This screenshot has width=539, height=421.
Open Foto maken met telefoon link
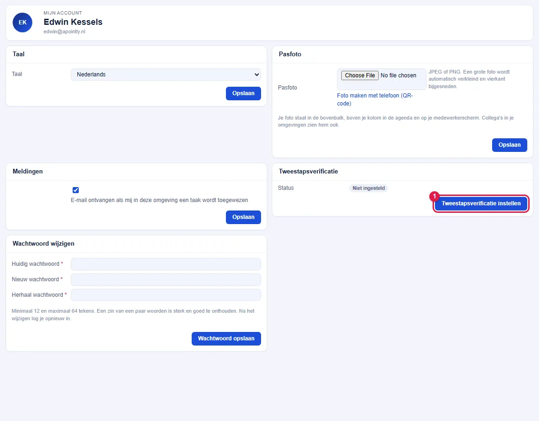374,99
